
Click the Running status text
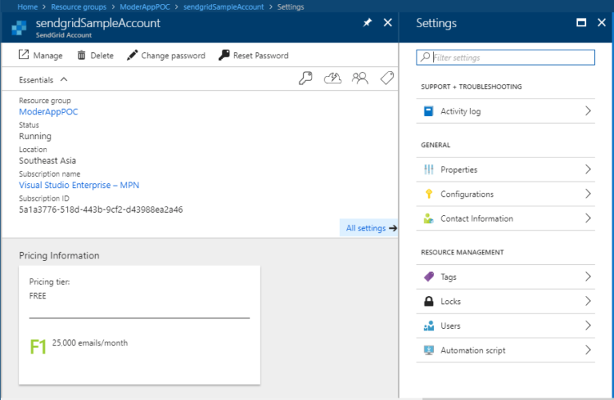tap(35, 136)
